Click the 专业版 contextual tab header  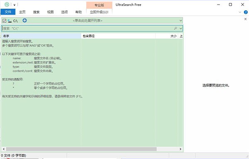pyautogui.click(x=99, y=5)
